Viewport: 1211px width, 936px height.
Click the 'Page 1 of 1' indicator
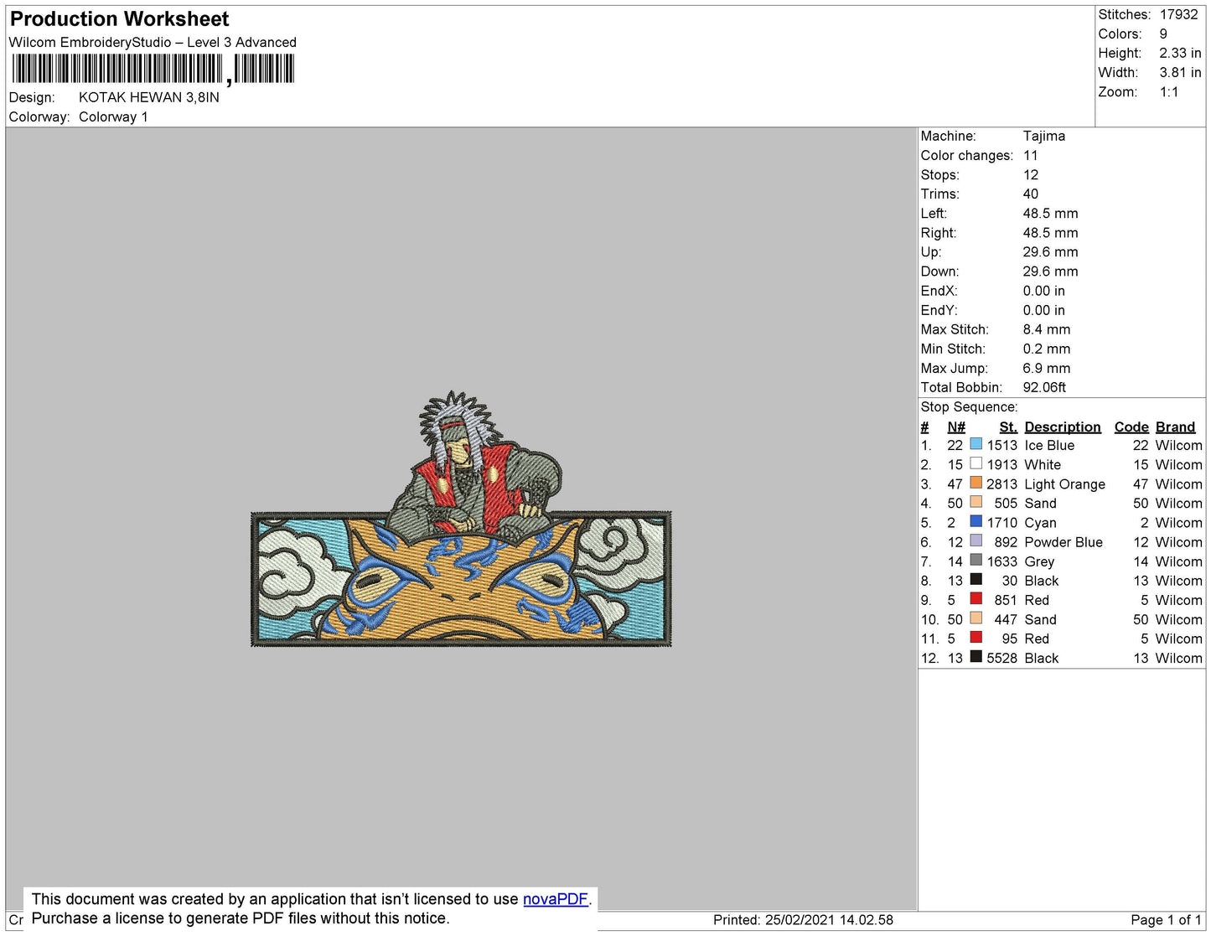[1167, 919]
